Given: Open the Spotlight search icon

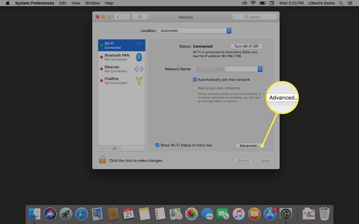Looking at the screenshot, I should 341,3.
